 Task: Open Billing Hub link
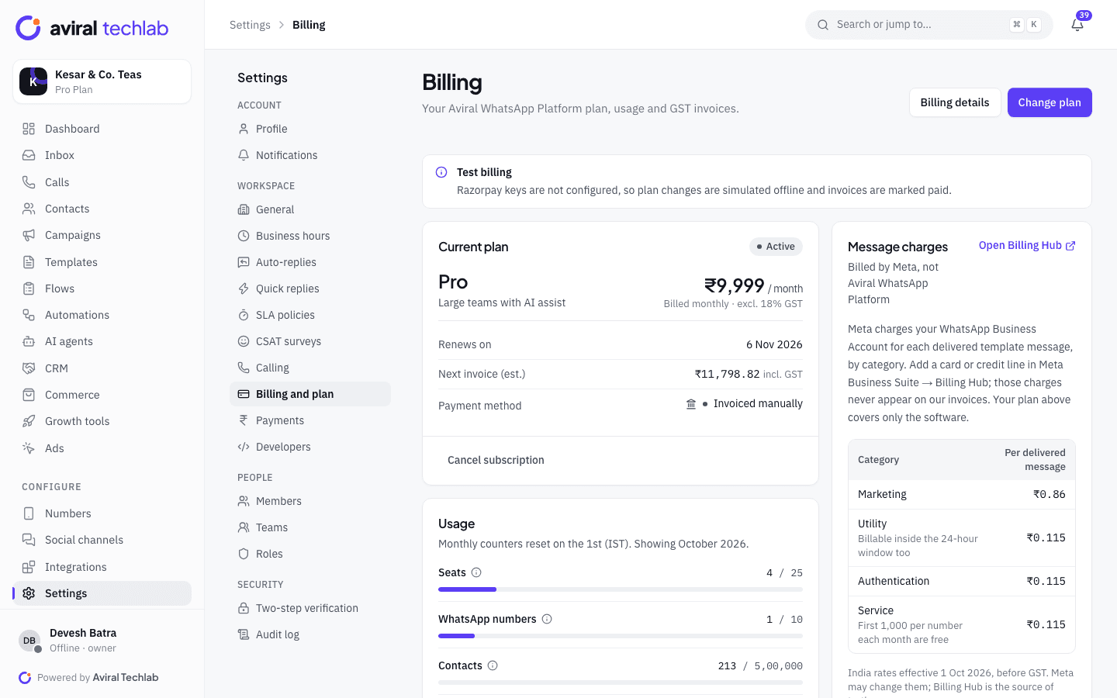point(1027,245)
